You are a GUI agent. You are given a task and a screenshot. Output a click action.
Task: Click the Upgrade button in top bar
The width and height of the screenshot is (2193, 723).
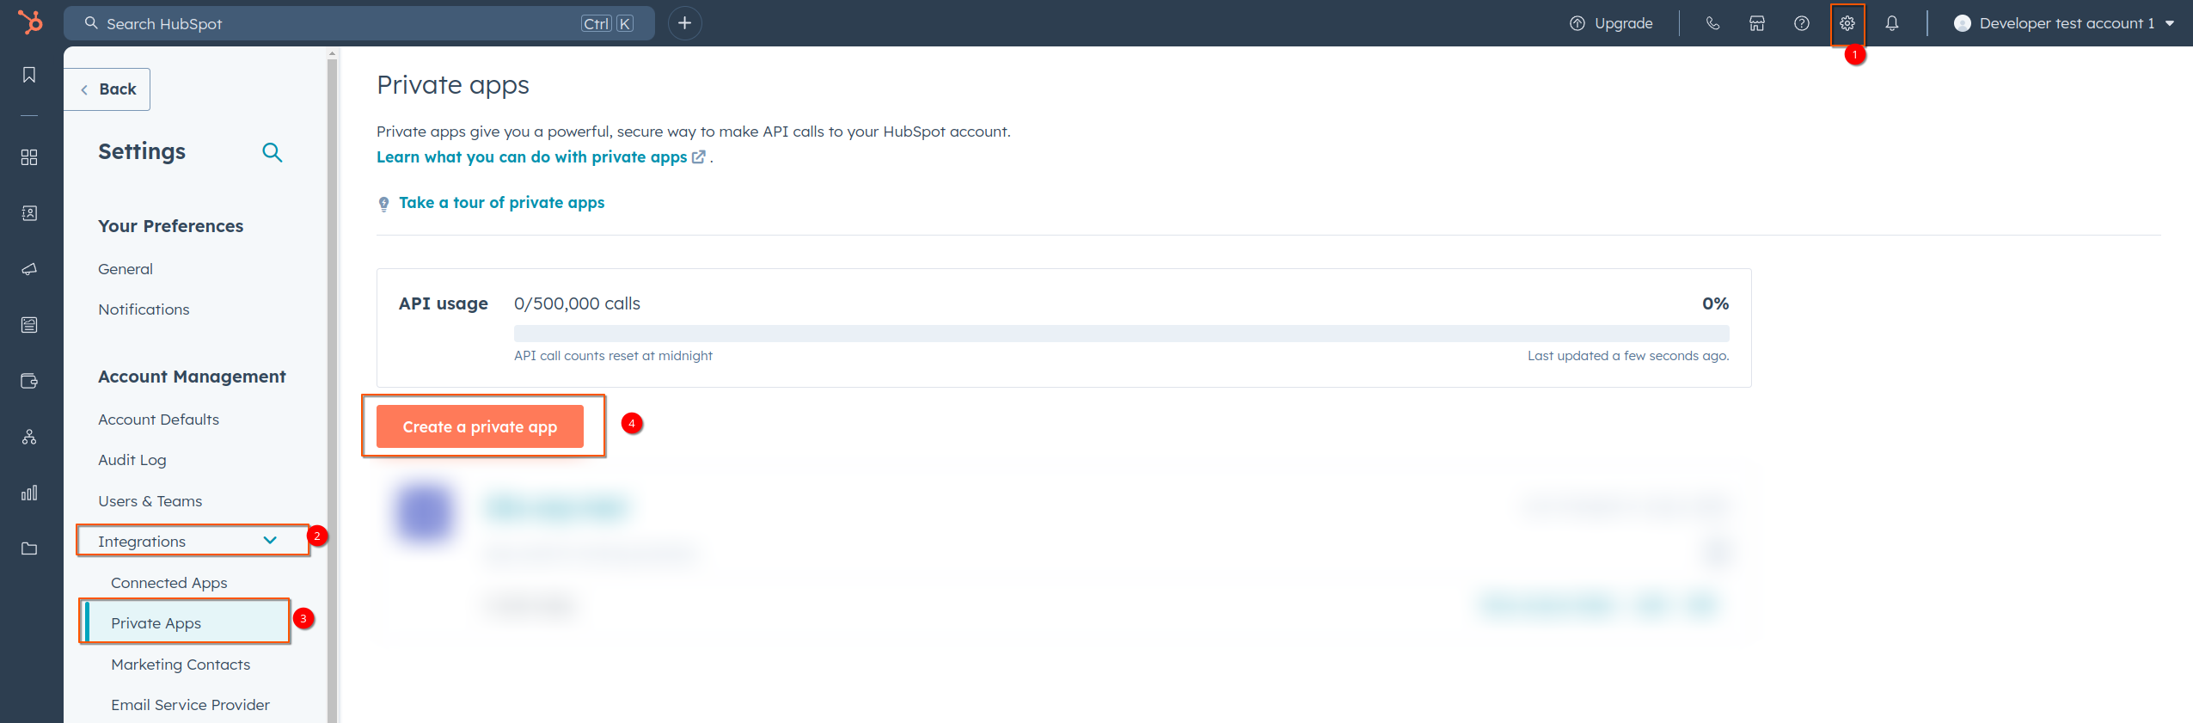point(1612,23)
